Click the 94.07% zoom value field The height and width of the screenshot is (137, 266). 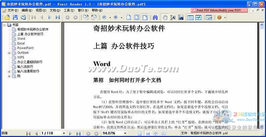112,133
